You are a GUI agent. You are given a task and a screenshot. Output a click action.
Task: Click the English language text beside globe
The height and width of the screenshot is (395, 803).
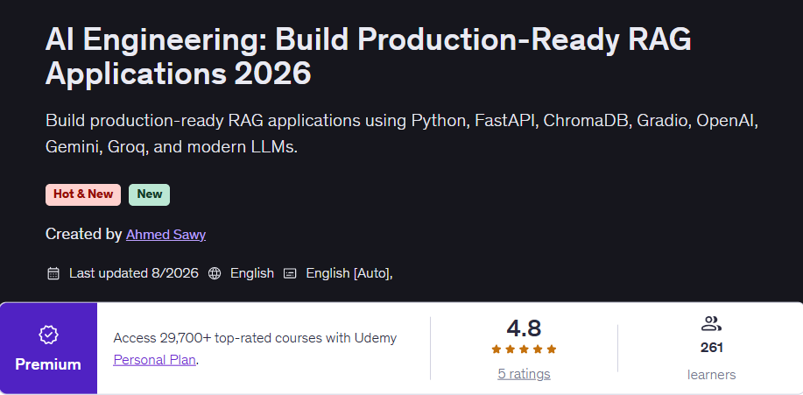click(252, 273)
